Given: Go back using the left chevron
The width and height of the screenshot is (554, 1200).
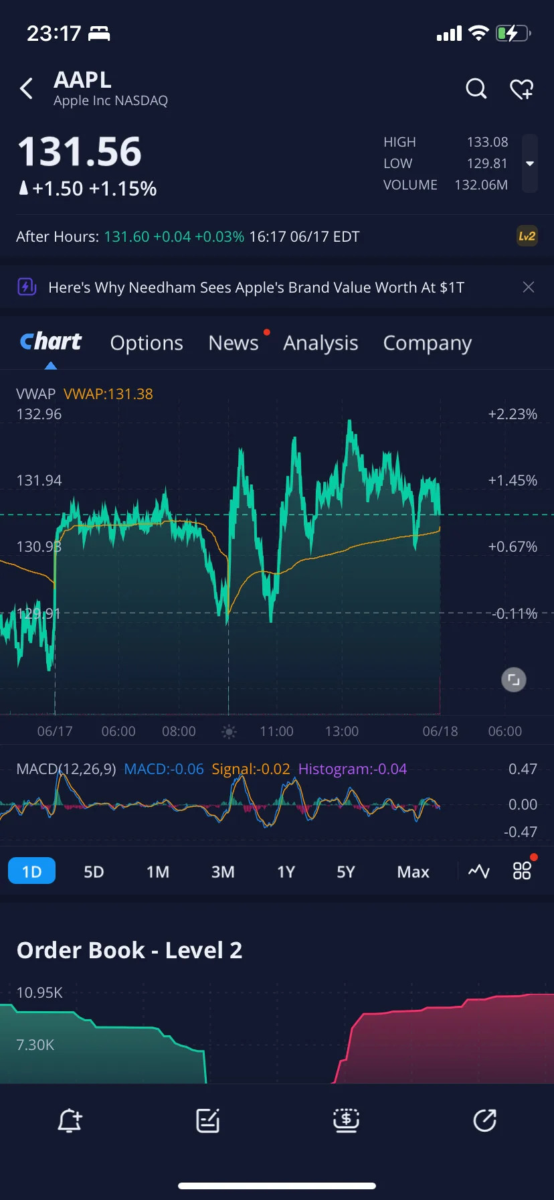Looking at the screenshot, I should click(26, 88).
